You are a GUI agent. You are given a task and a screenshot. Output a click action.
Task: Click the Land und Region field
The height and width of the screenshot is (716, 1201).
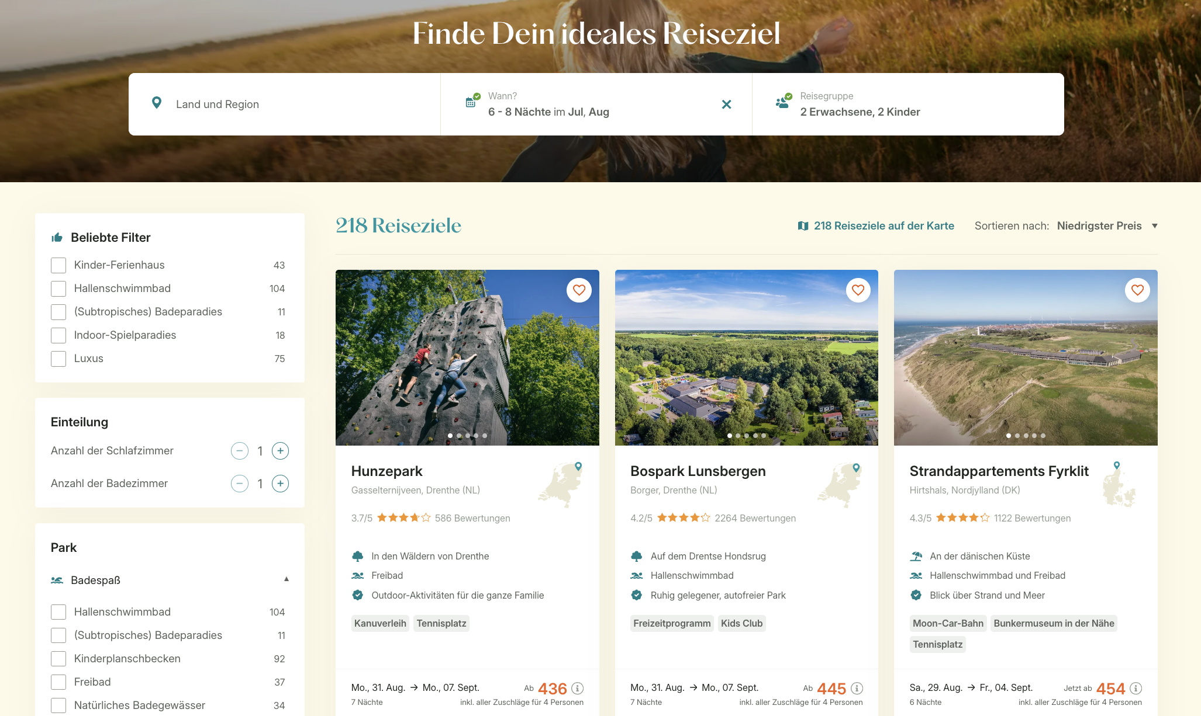click(x=284, y=105)
